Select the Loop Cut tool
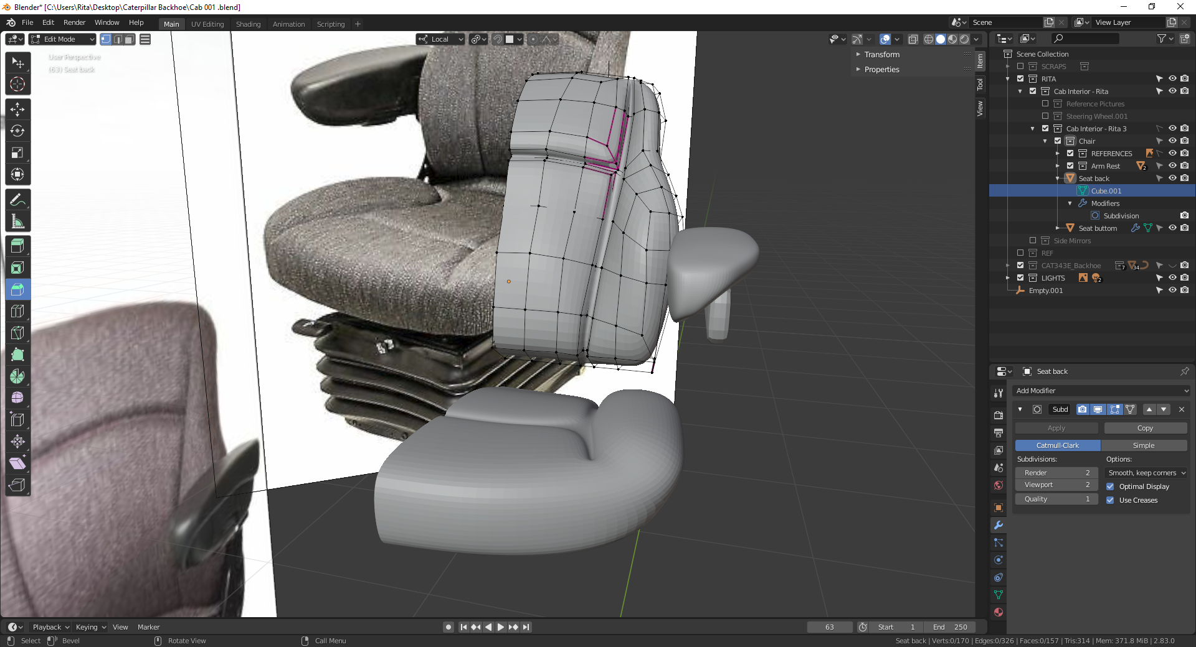 tap(17, 311)
